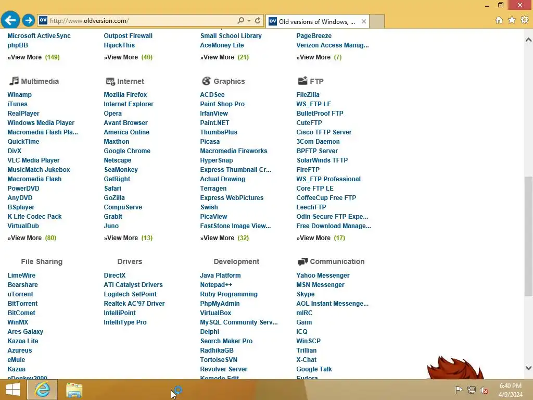Open the network tray icon

(x=472, y=390)
